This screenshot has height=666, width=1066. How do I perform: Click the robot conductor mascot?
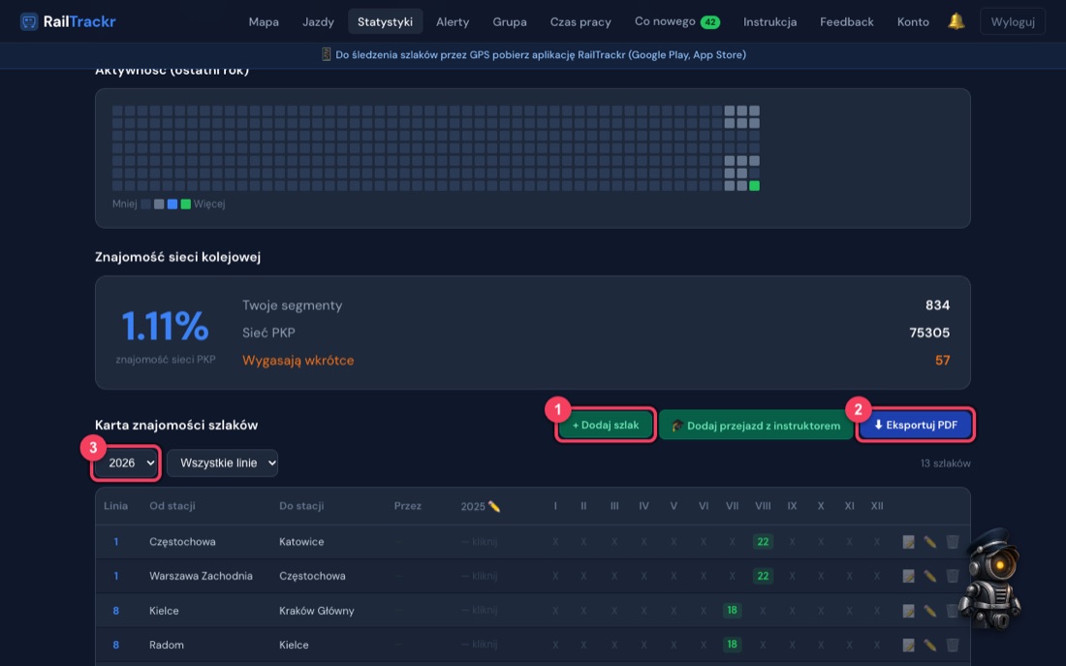pyautogui.click(x=991, y=579)
